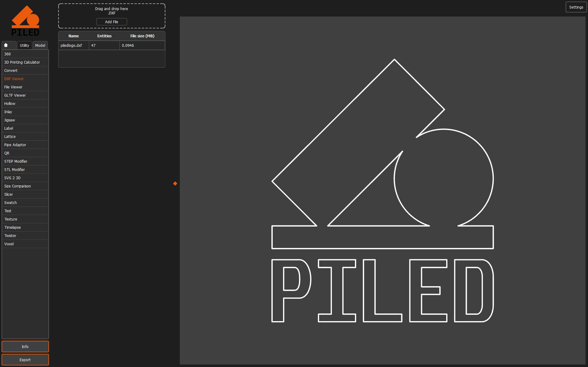Click the file size value 0.0946

pos(142,45)
